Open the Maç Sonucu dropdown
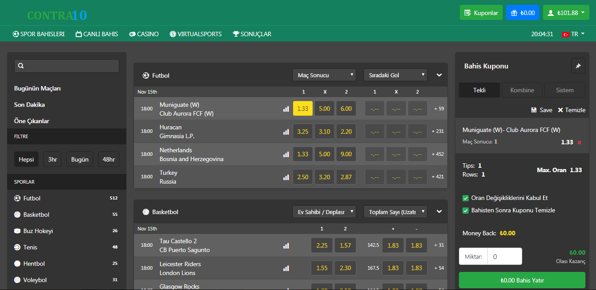The width and height of the screenshot is (596, 290). [324, 75]
